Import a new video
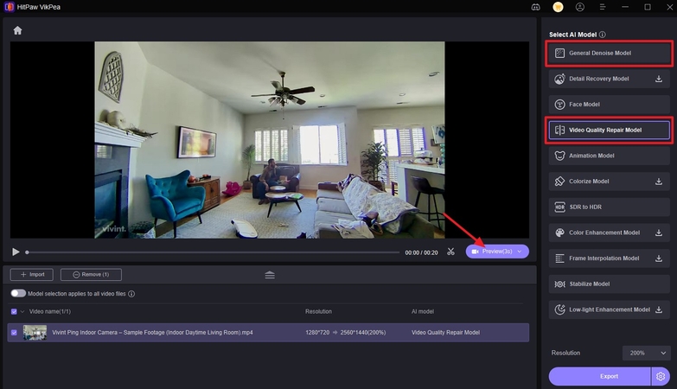 click(32, 275)
